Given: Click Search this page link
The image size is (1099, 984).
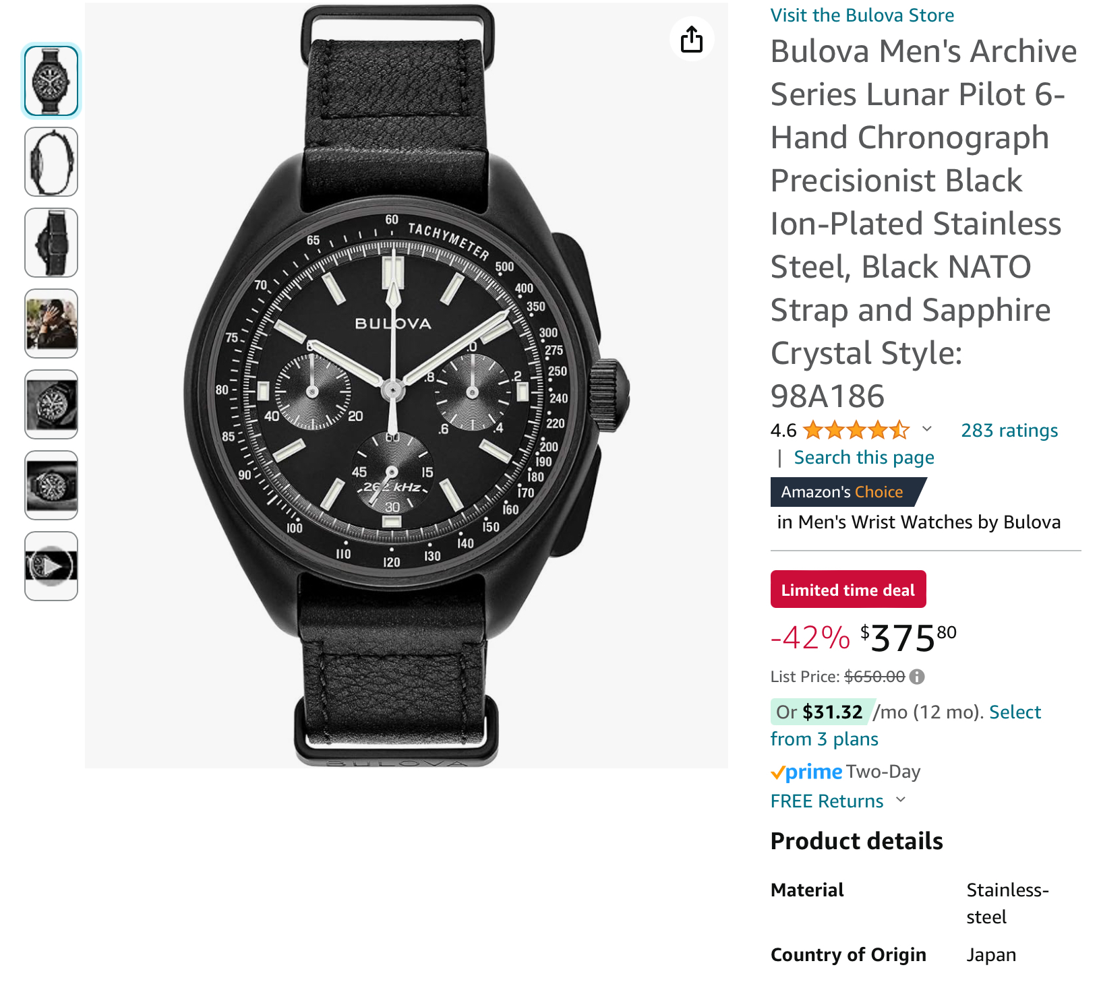Looking at the screenshot, I should pyautogui.click(x=864, y=458).
